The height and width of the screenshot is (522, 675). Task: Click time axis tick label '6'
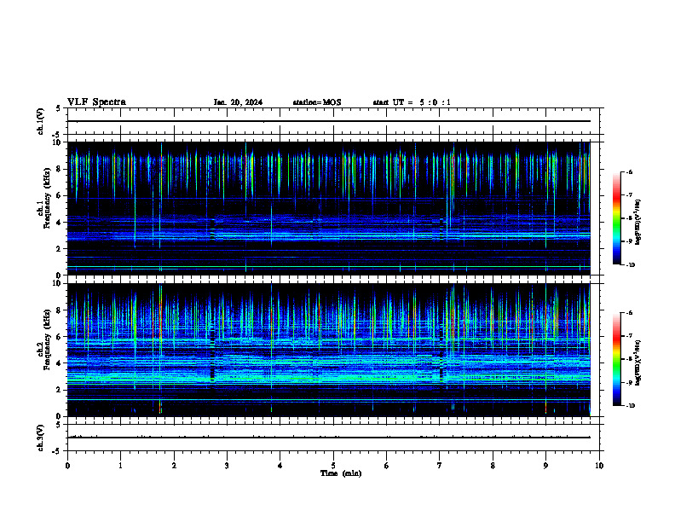click(x=386, y=466)
